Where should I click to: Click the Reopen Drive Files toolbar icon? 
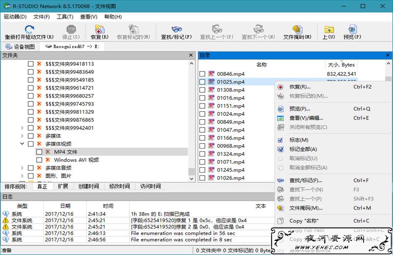[29, 29]
